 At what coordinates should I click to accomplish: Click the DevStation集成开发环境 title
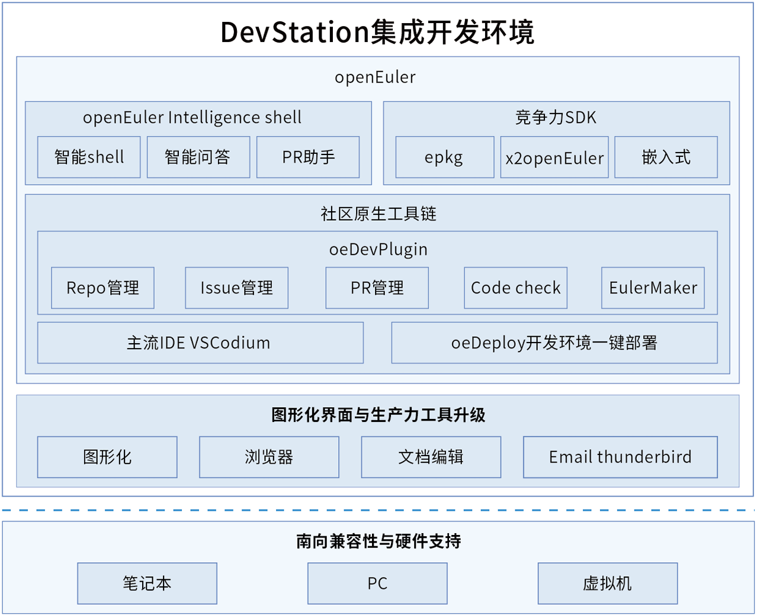point(377,32)
